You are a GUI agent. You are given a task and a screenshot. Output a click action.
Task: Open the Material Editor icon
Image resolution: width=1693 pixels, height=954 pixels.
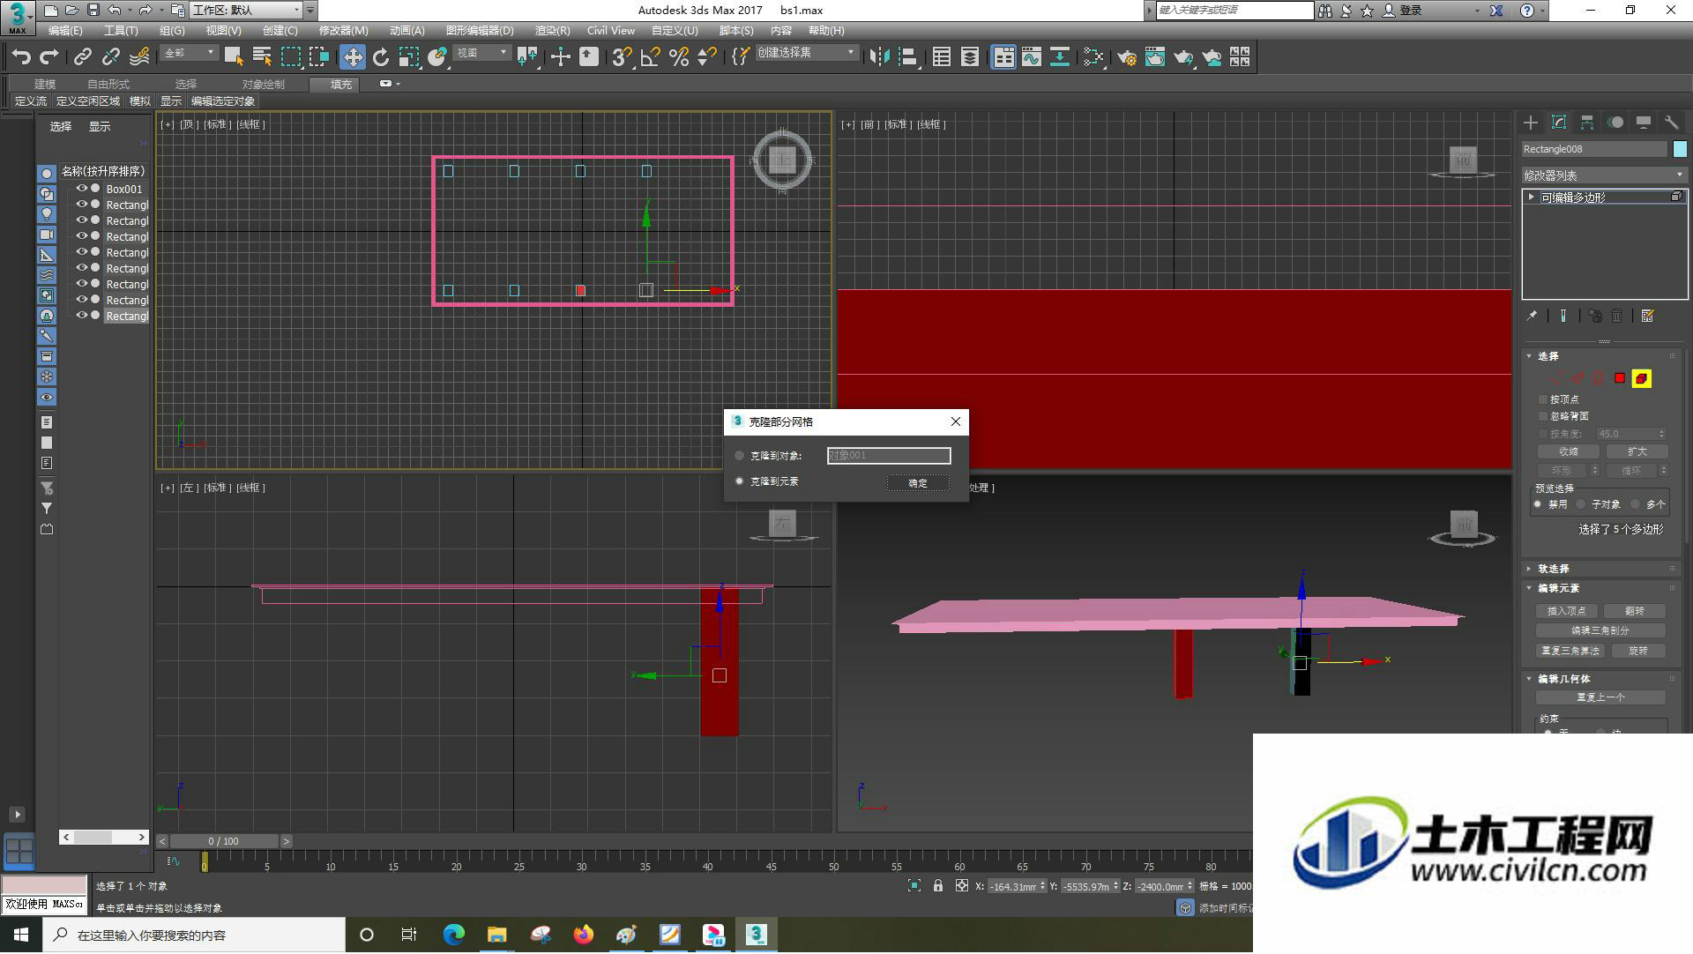1093,57
